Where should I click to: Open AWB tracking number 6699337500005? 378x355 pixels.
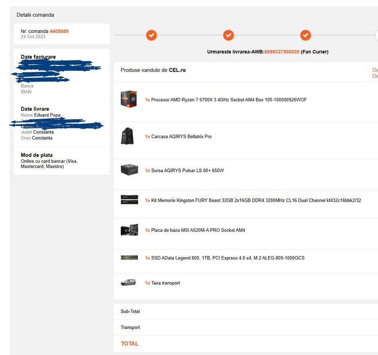[x=282, y=52]
